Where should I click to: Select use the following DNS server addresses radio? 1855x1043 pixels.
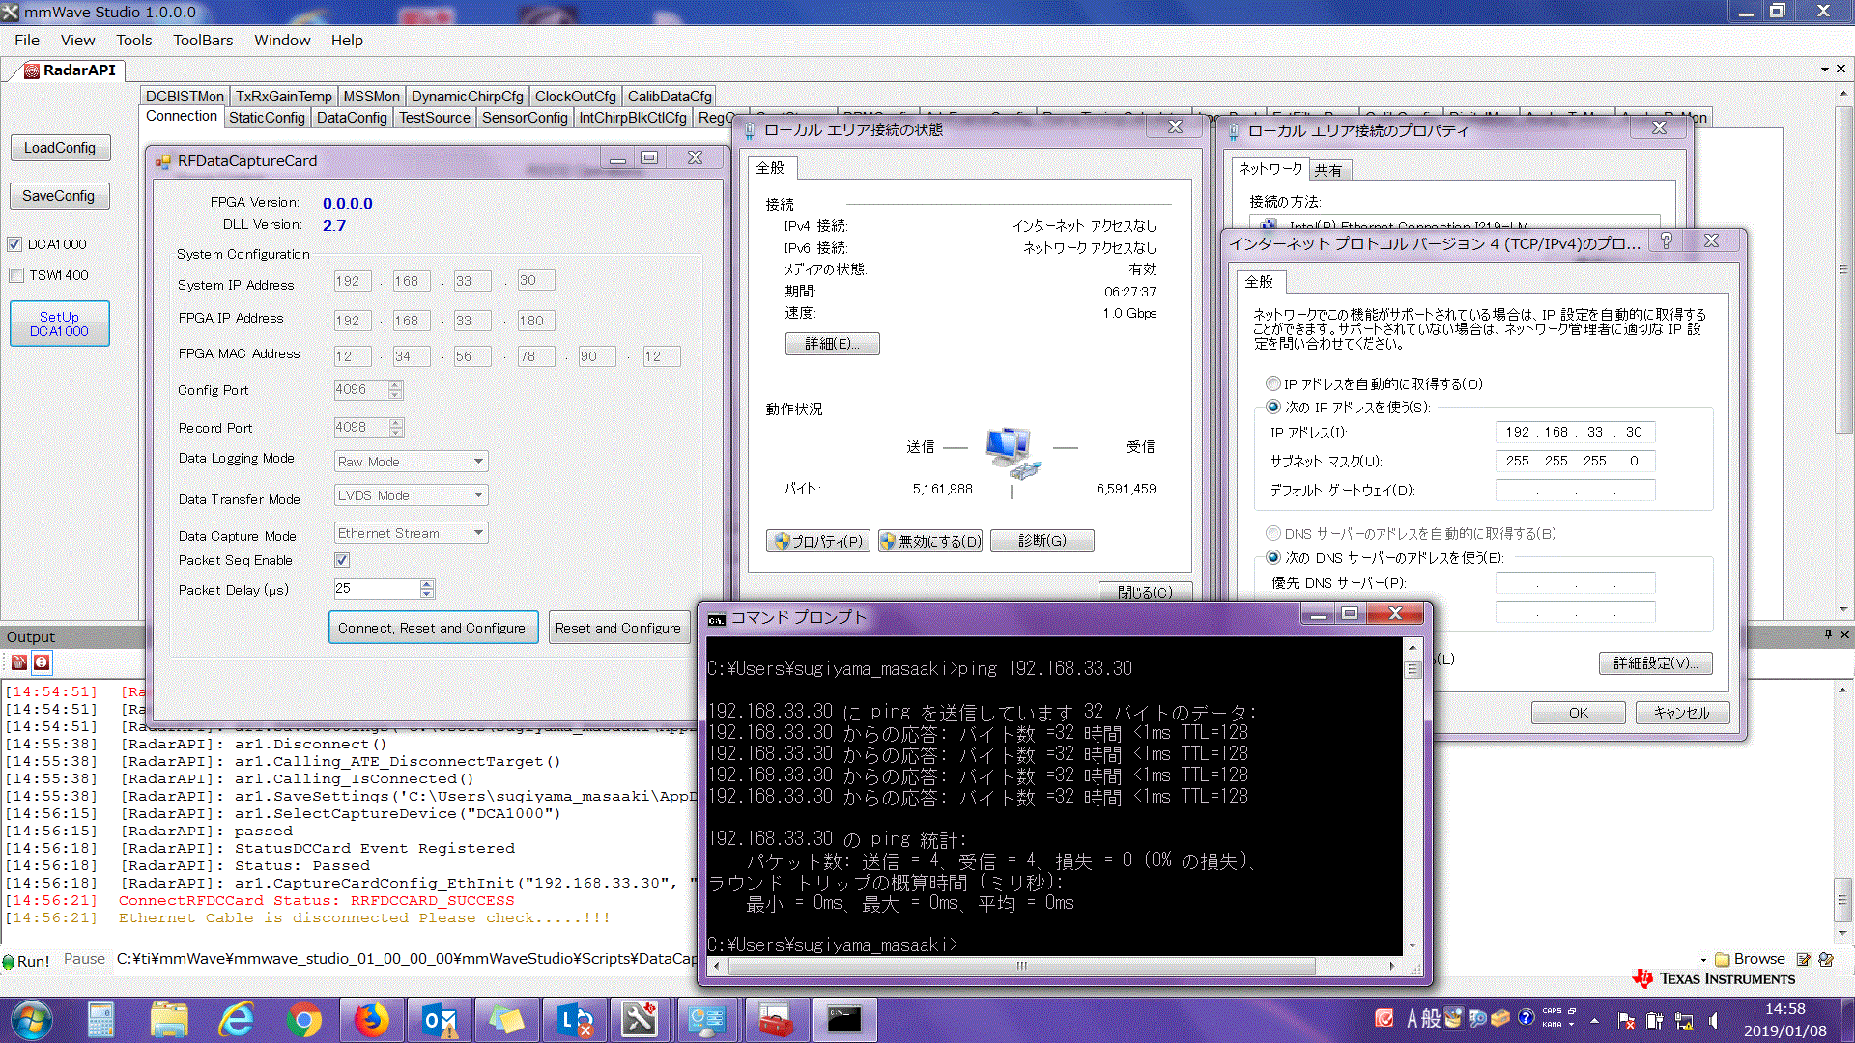pos(1273,557)
